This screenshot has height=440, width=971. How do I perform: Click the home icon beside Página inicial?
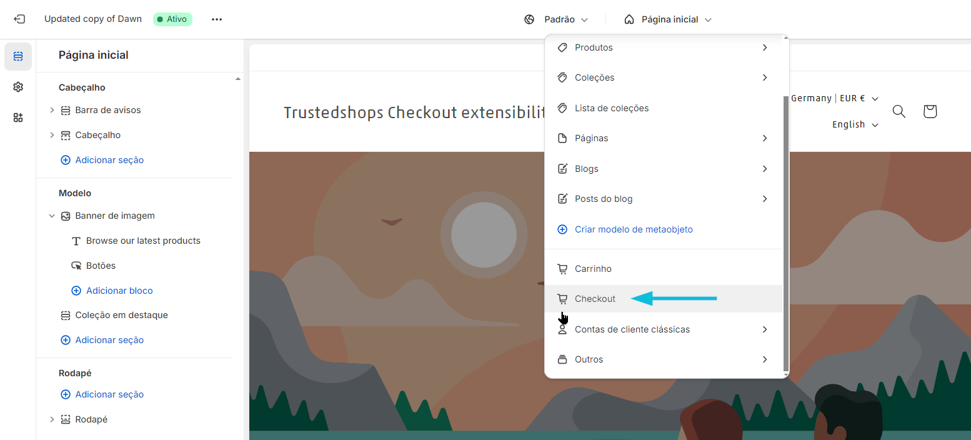[x=629, y=19]
